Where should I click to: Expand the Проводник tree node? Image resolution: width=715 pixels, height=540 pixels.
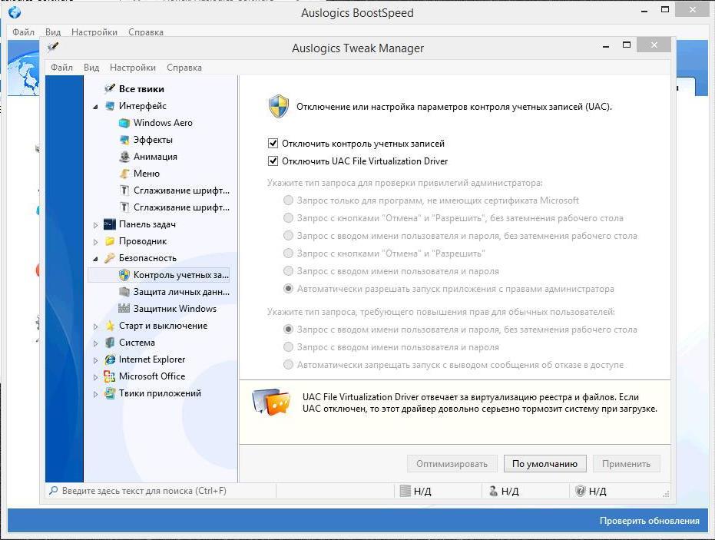pos(95,242)
